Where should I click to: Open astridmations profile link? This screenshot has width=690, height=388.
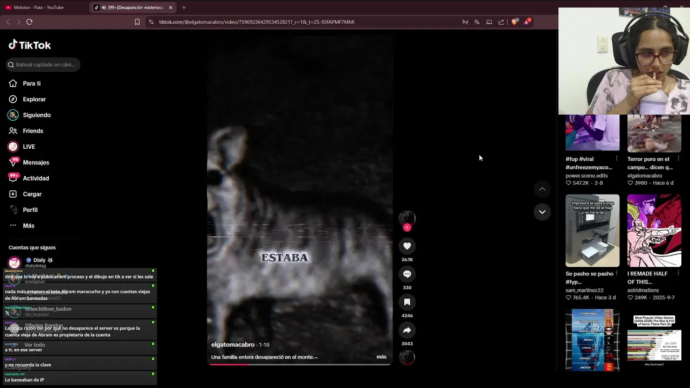[644, 290]
